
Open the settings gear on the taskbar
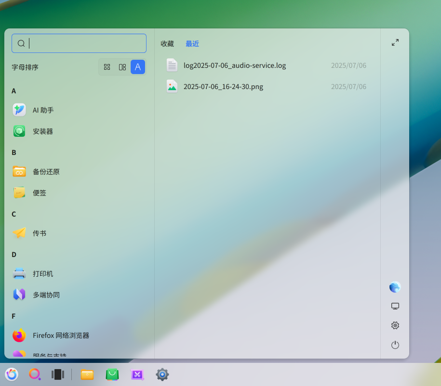tap(162, 374)
